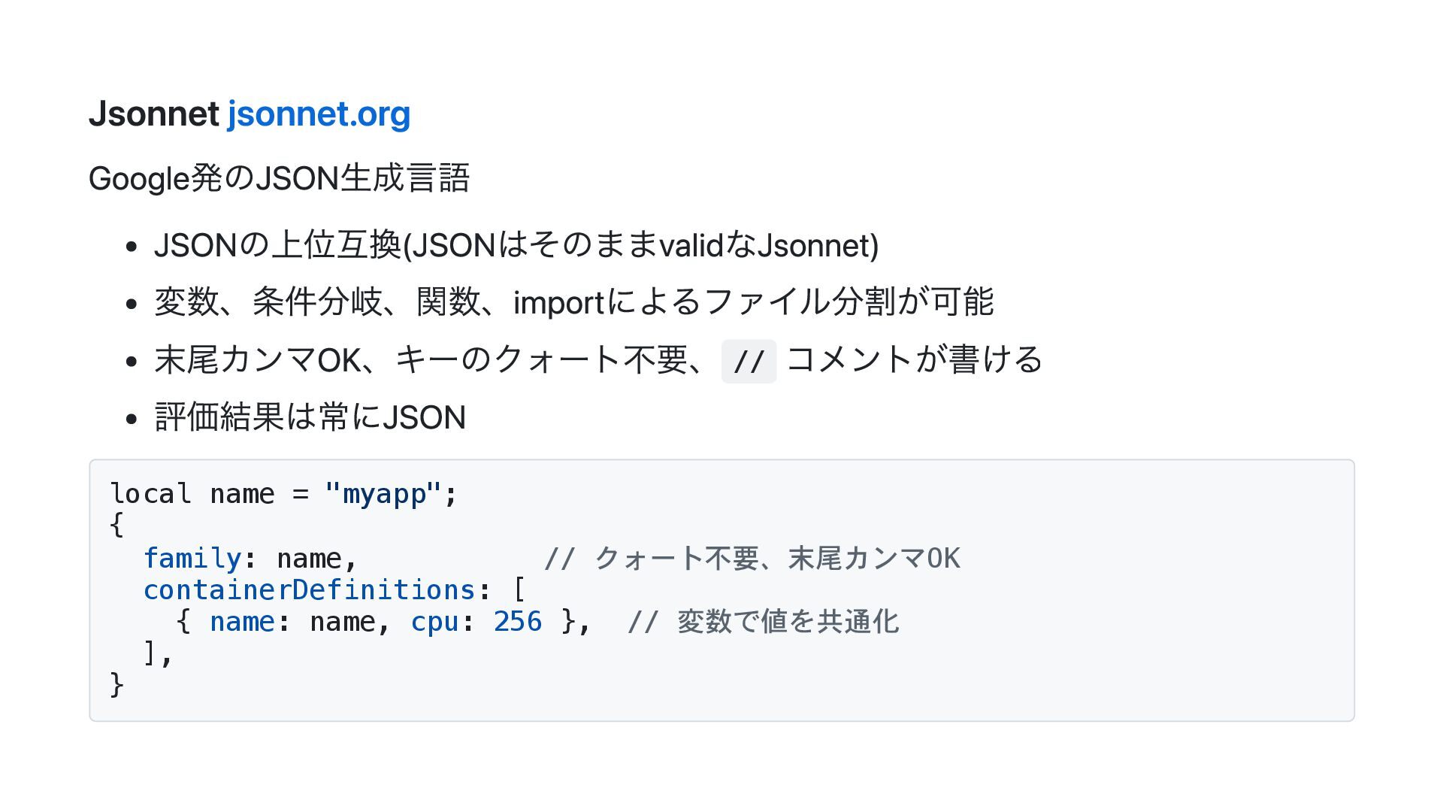Click the コメントが書ける text
The width and height of the screenshot is (1443, 812).
914,360
